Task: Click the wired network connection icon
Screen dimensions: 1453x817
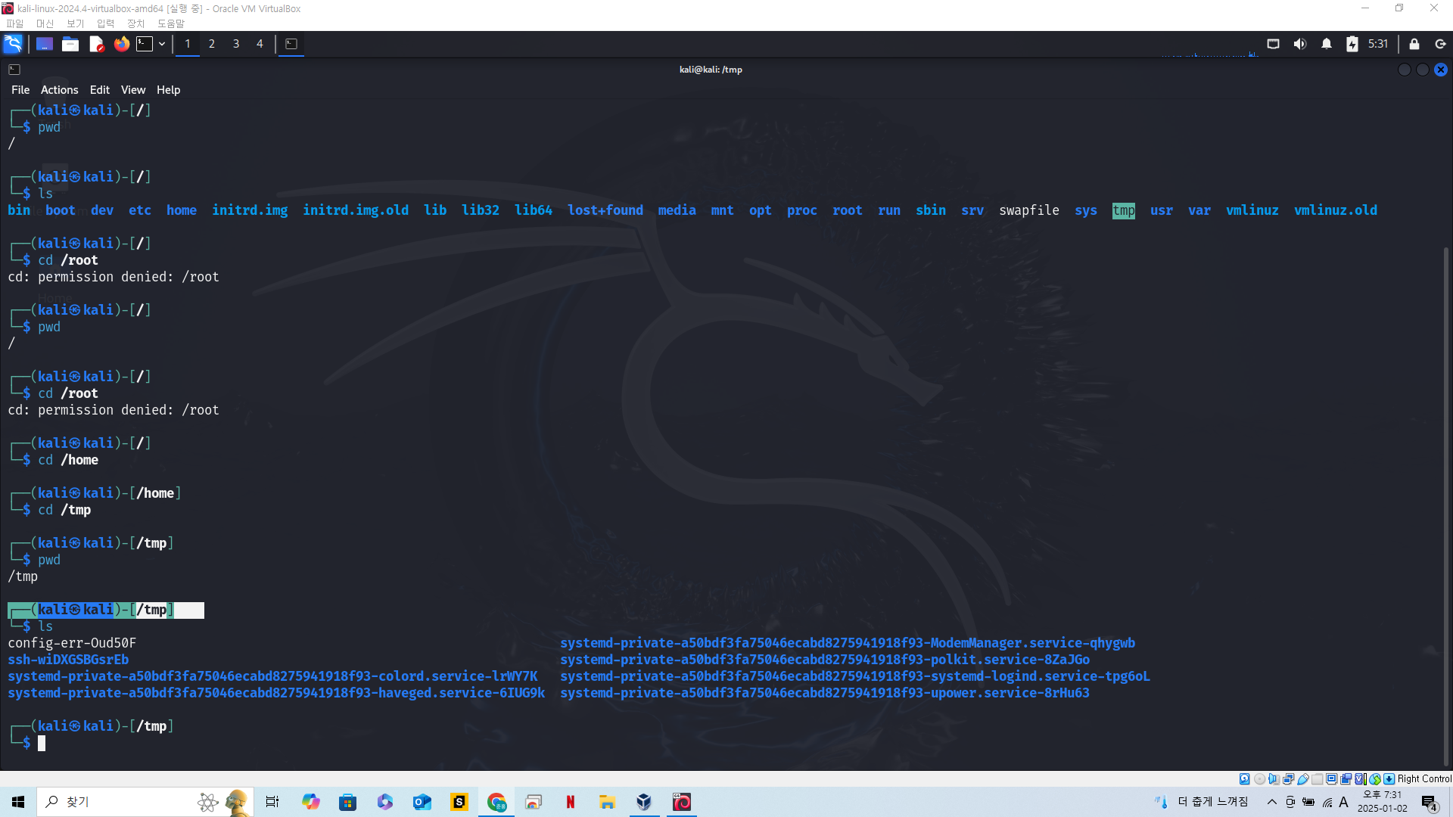Action: pos(1273,44)
